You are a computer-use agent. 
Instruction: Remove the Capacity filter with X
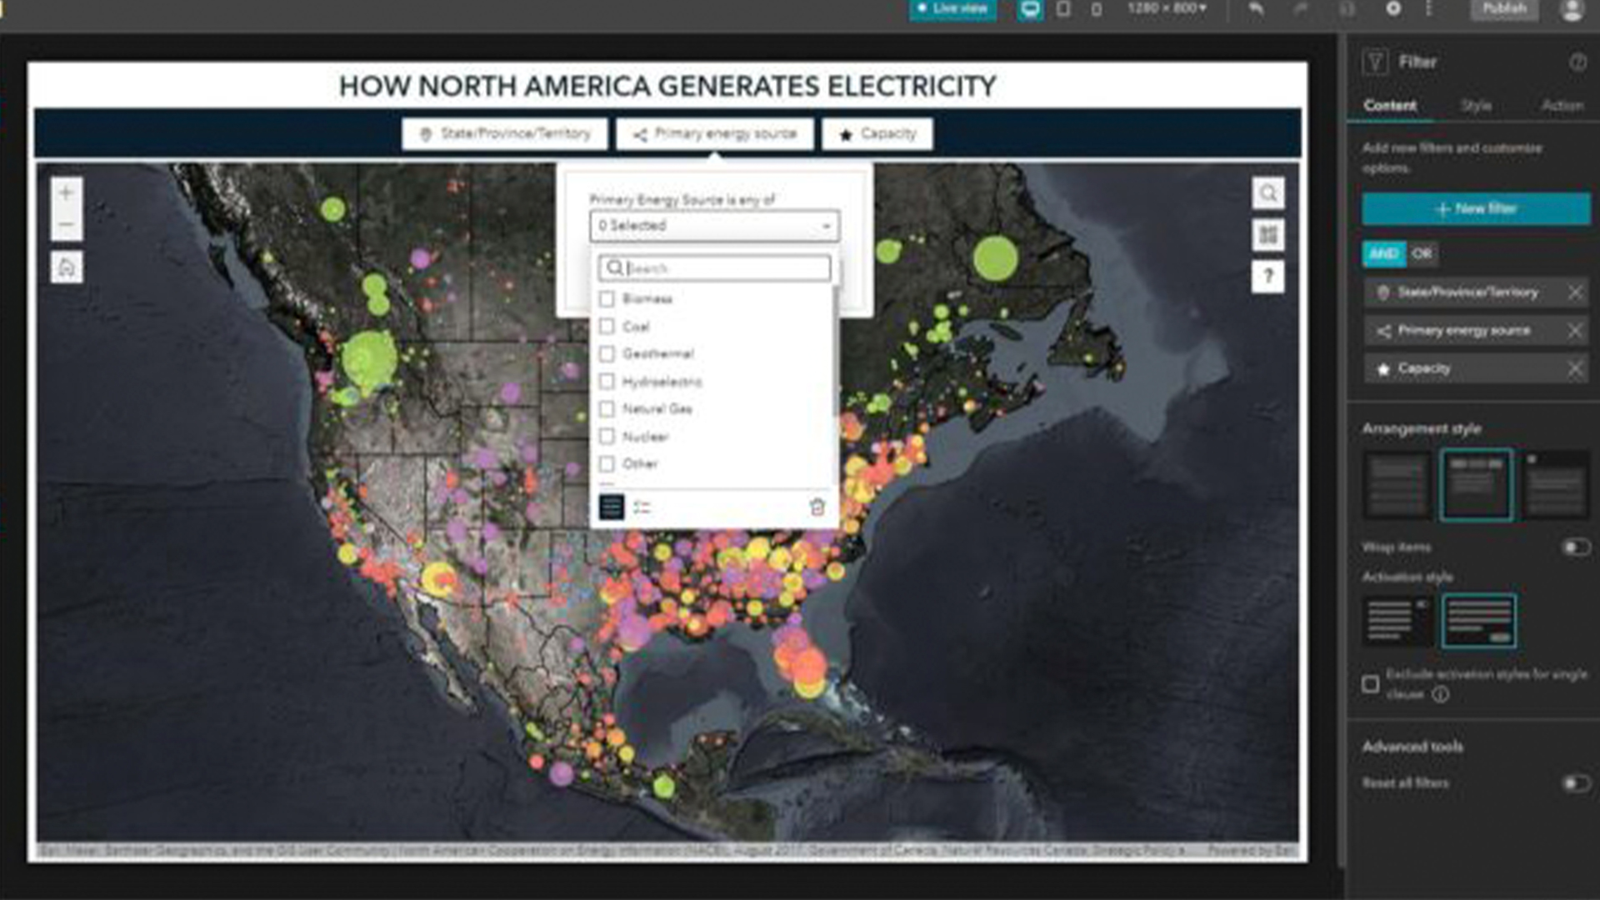click(1575, 368)
